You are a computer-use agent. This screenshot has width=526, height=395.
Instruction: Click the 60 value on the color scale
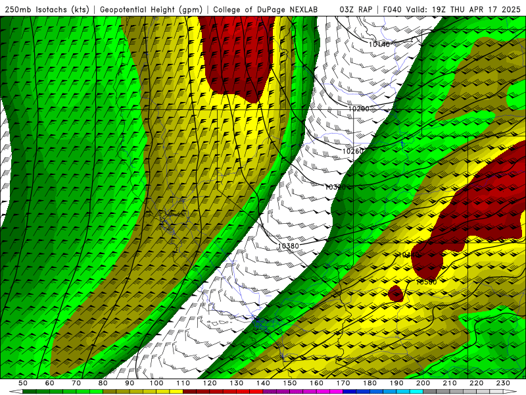click(50, 383)
